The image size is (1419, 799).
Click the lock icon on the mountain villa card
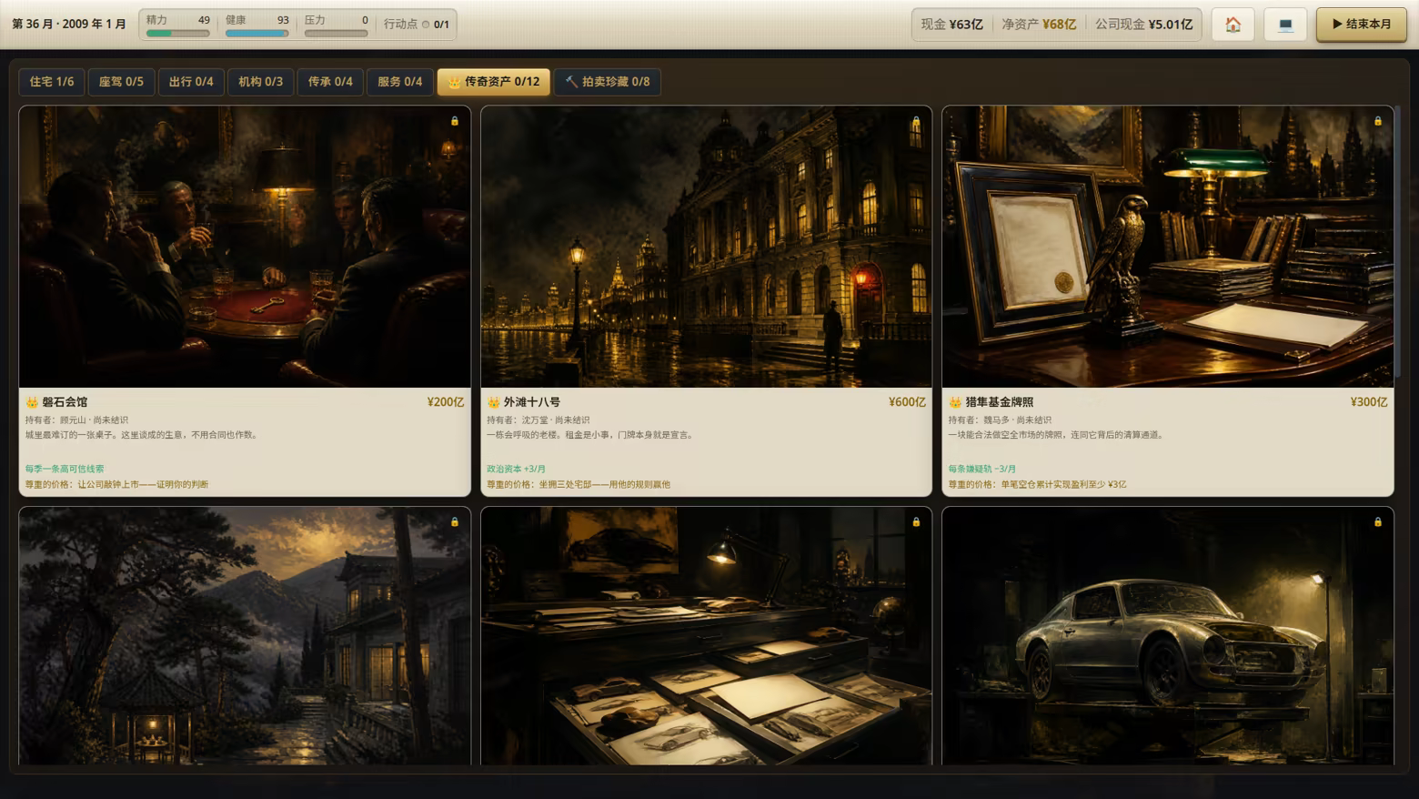tap(455, 522)
